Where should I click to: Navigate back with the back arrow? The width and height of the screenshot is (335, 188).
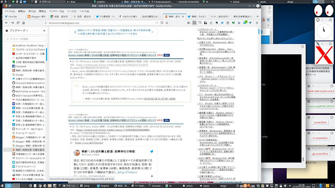tap(7, 23)
